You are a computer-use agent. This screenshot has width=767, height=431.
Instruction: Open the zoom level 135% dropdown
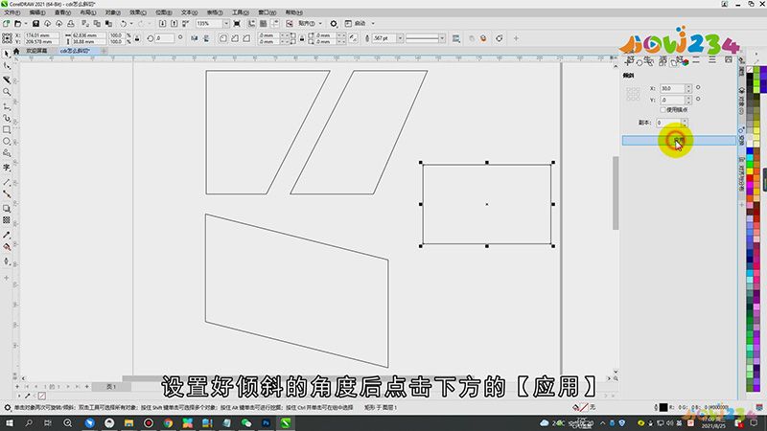[x=226, y=23]
